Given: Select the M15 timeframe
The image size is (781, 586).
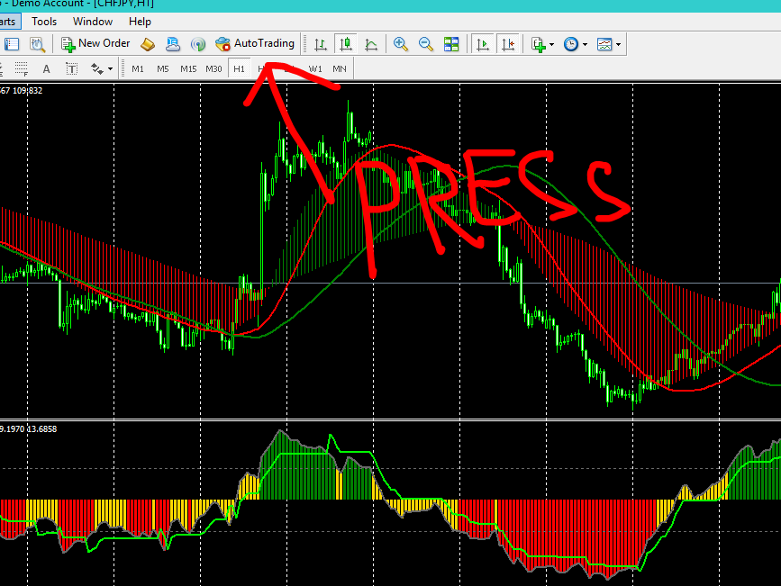Looking at the screenshot, I should coord(188,68).
